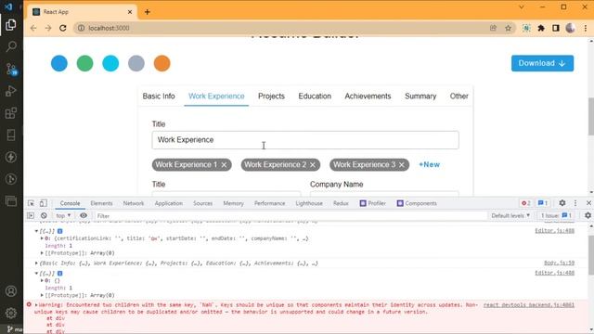The image size is (594, 334).
Task: Toggle DevTools device toolbar
Action: click(x=44, y=203)
